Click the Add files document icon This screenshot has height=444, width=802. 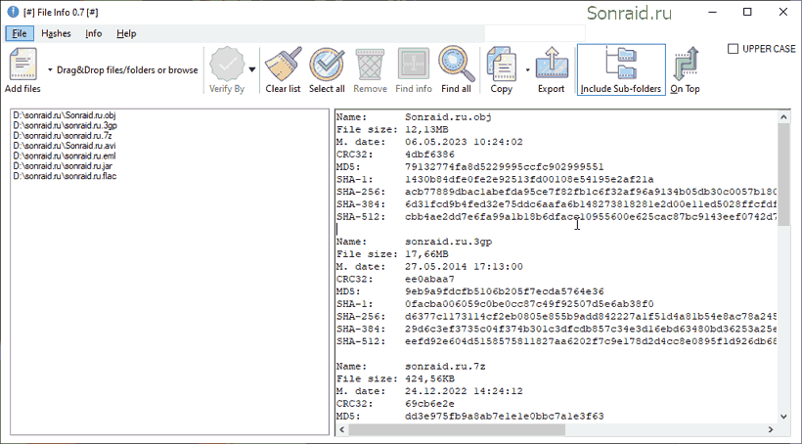[23, 64]
